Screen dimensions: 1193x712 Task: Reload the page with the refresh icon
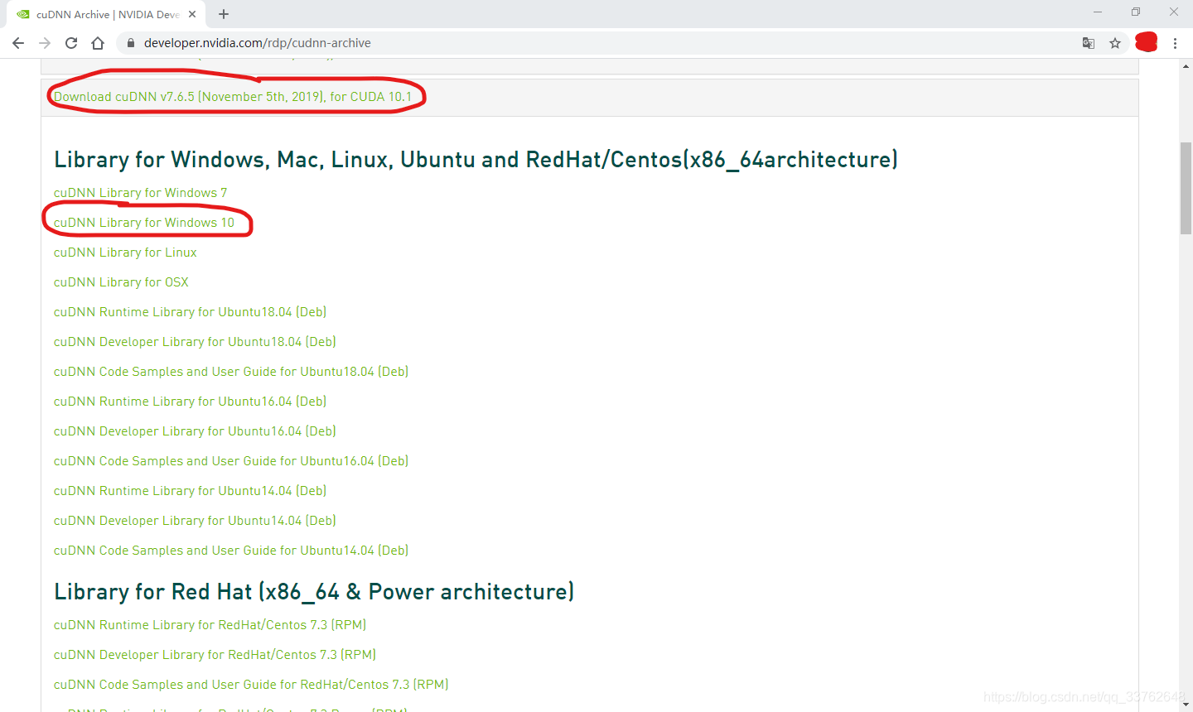pyautogui.click(x=71, y=43)
